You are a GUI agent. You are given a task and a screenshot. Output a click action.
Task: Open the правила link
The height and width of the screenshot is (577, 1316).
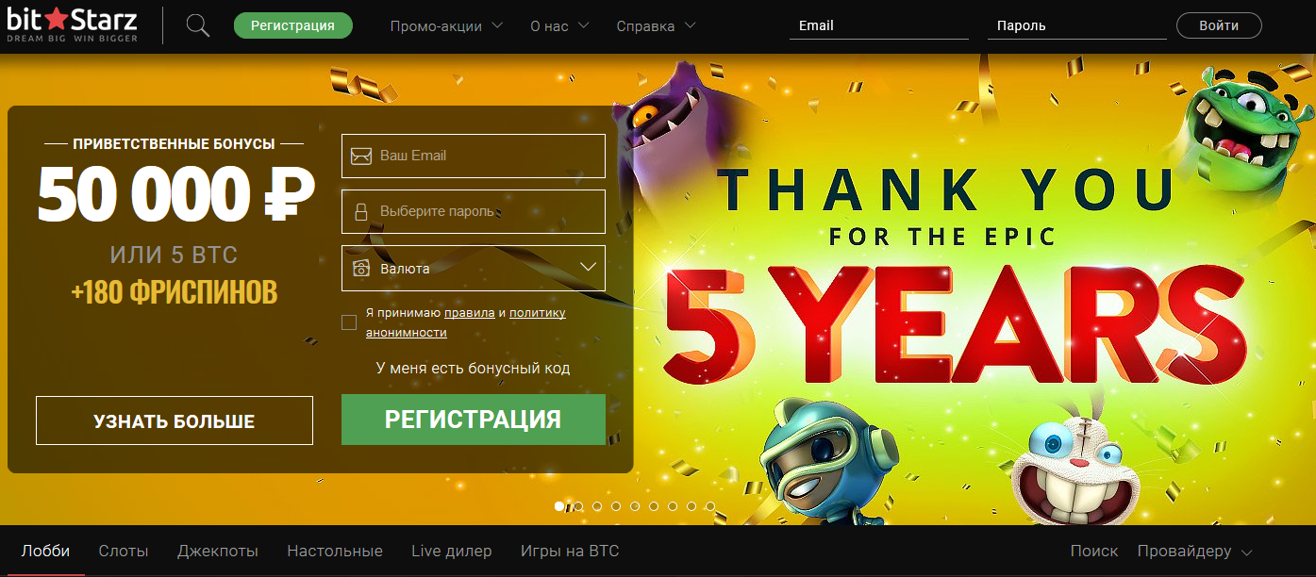pyautogui.click(x=470, y=313)
